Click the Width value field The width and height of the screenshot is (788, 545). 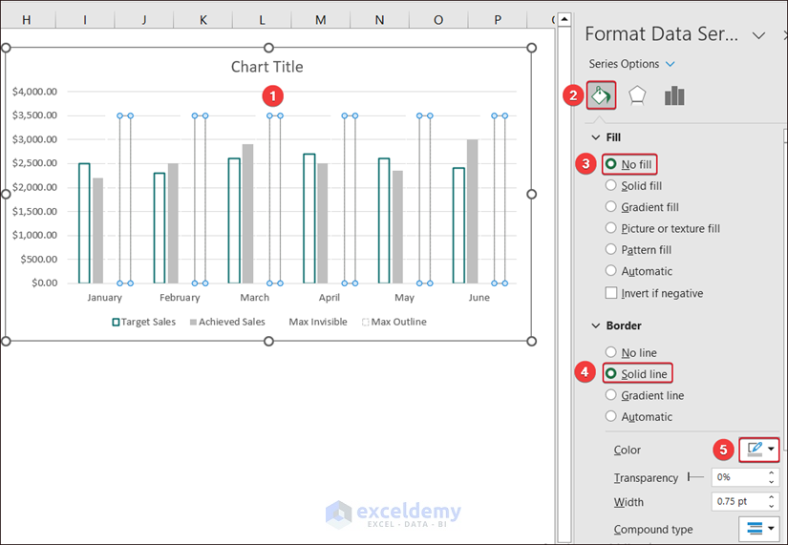(x=738, y=501)
